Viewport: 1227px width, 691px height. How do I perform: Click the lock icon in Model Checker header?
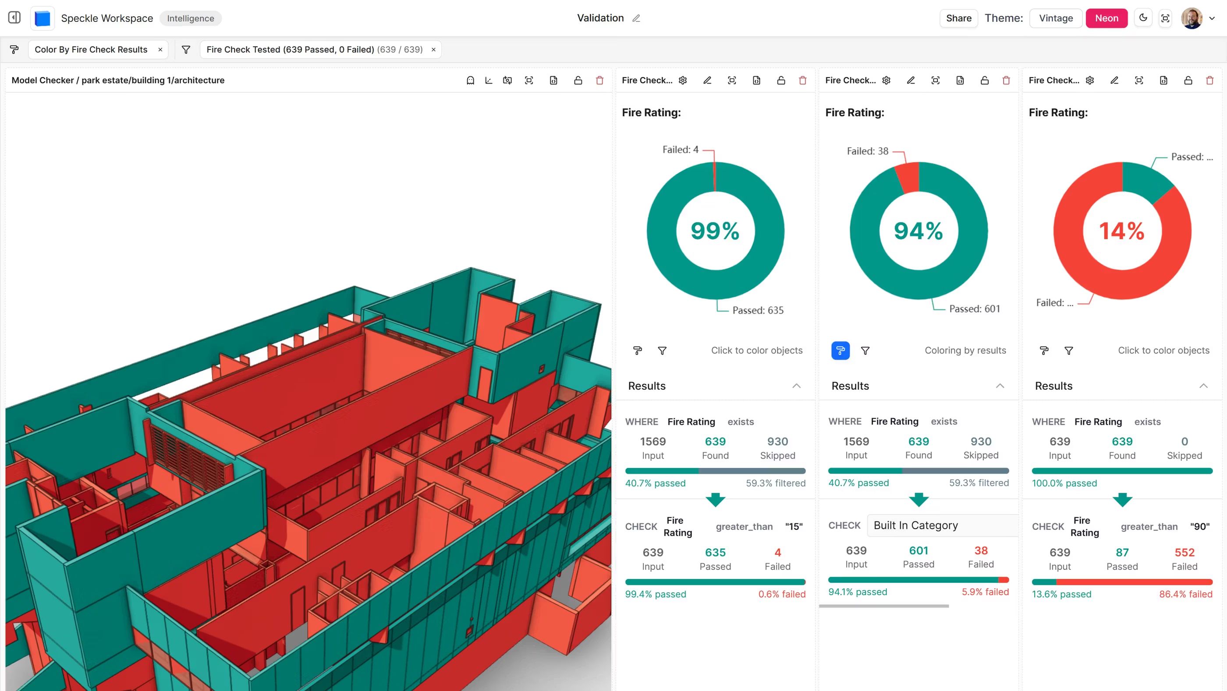tap(578, 81)
